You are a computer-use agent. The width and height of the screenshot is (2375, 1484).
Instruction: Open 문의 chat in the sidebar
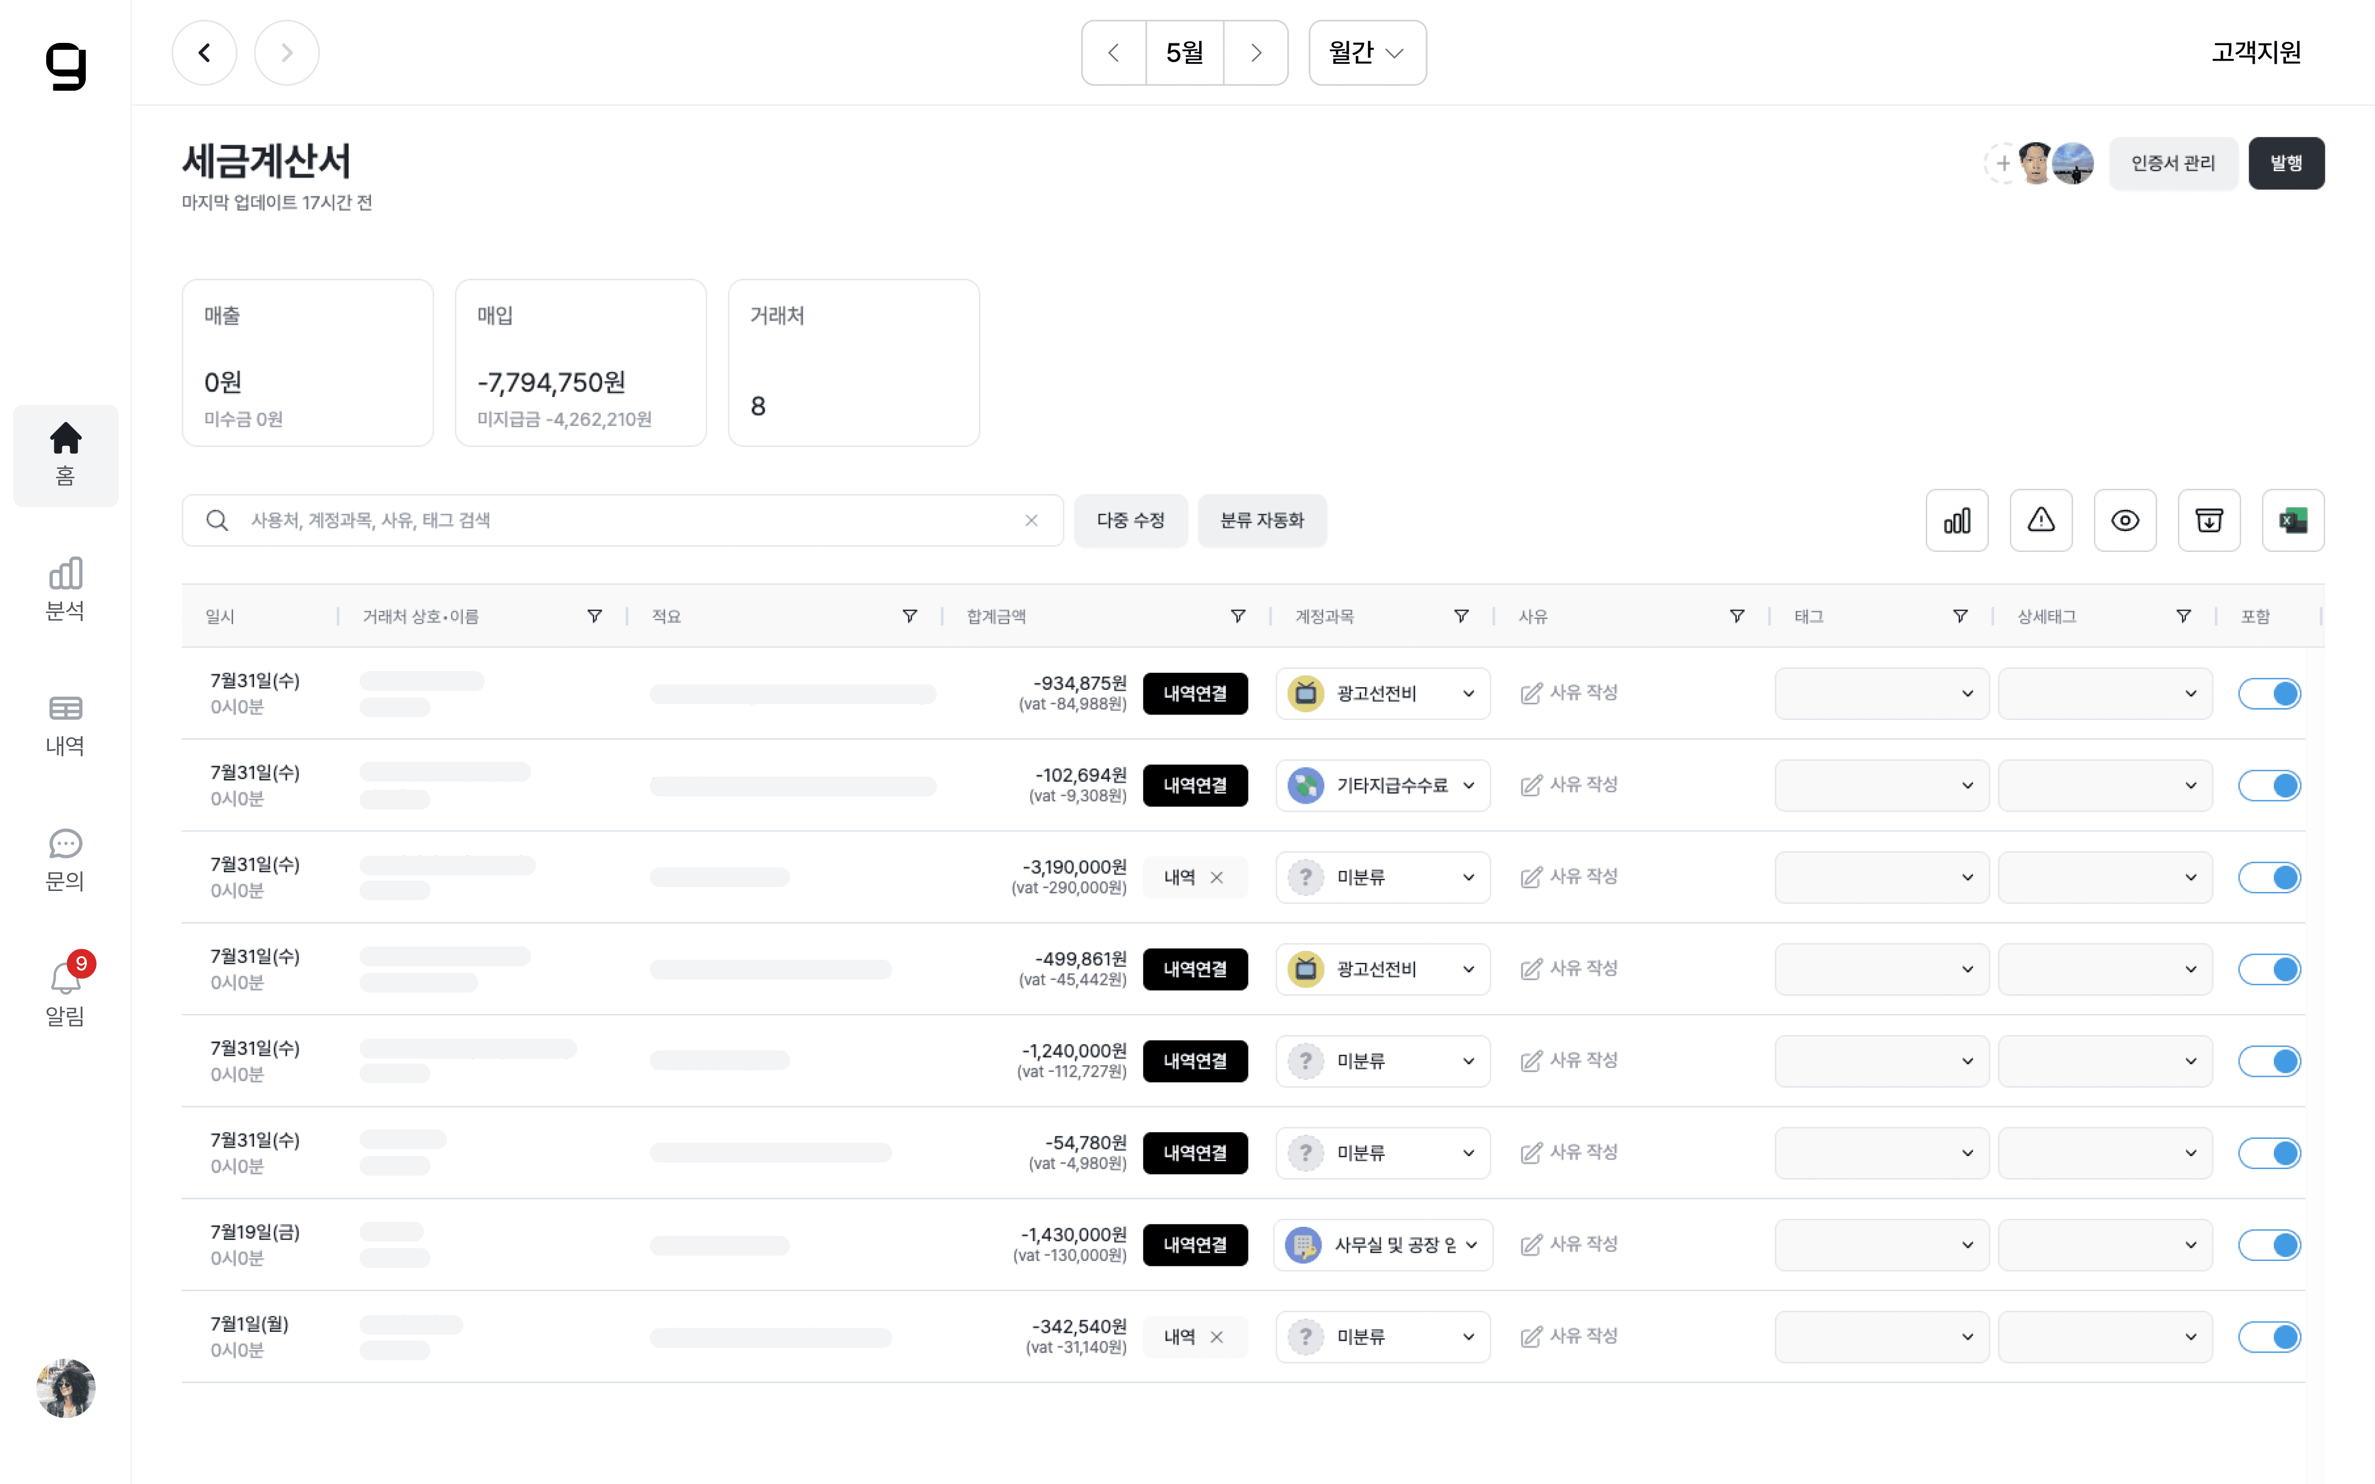click(65, 859)
